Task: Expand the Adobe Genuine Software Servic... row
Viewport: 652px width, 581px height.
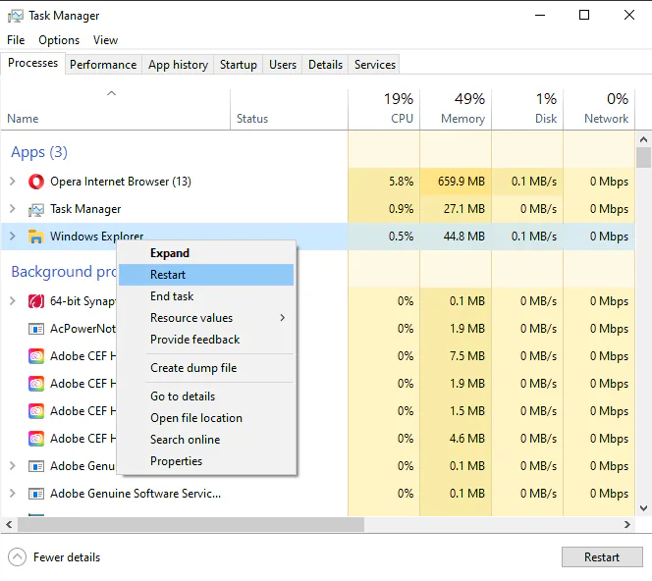Action: [x=13, y=494]
